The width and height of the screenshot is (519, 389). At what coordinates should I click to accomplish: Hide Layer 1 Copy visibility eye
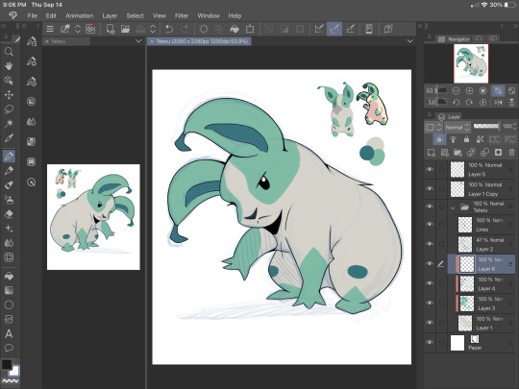pos(430,188)
